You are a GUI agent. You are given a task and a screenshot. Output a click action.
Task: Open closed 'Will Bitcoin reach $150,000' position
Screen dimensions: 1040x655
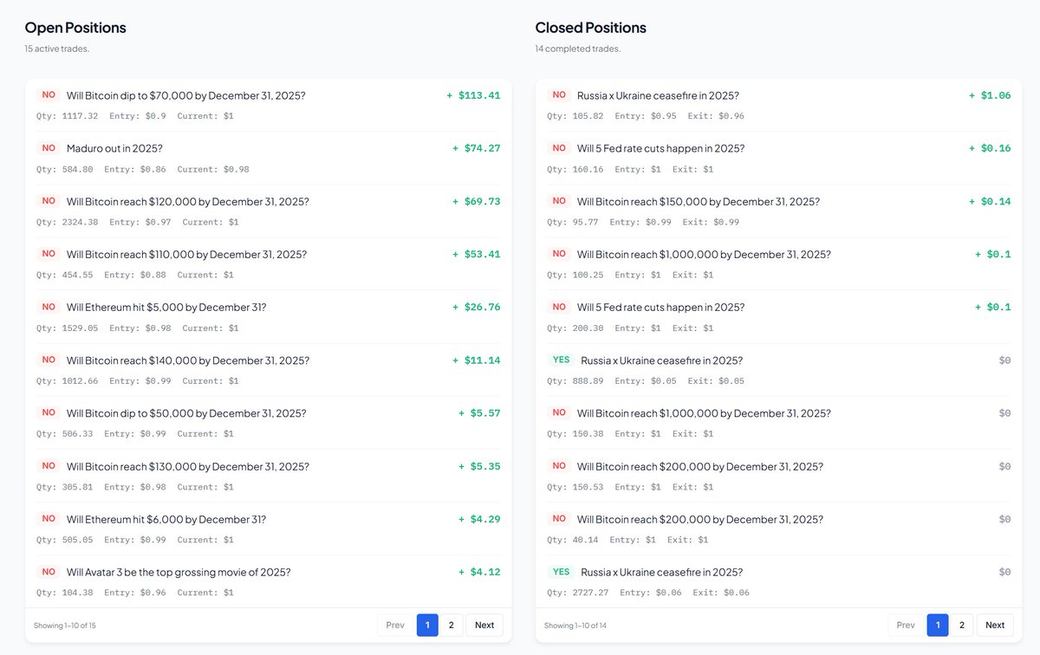click(699, 201)
